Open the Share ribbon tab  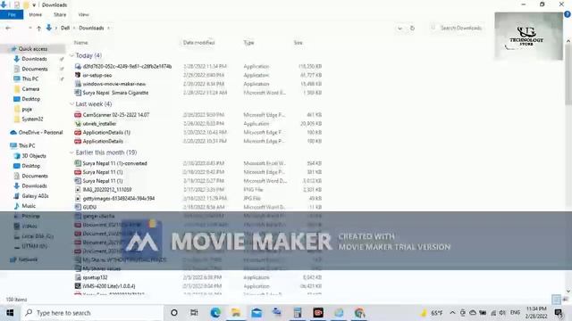60,14
